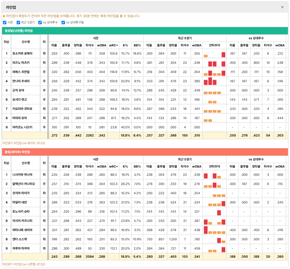Disable the vs 상대투수 checkbox
Screen dimensions: 290x269
tap(40, 22)
